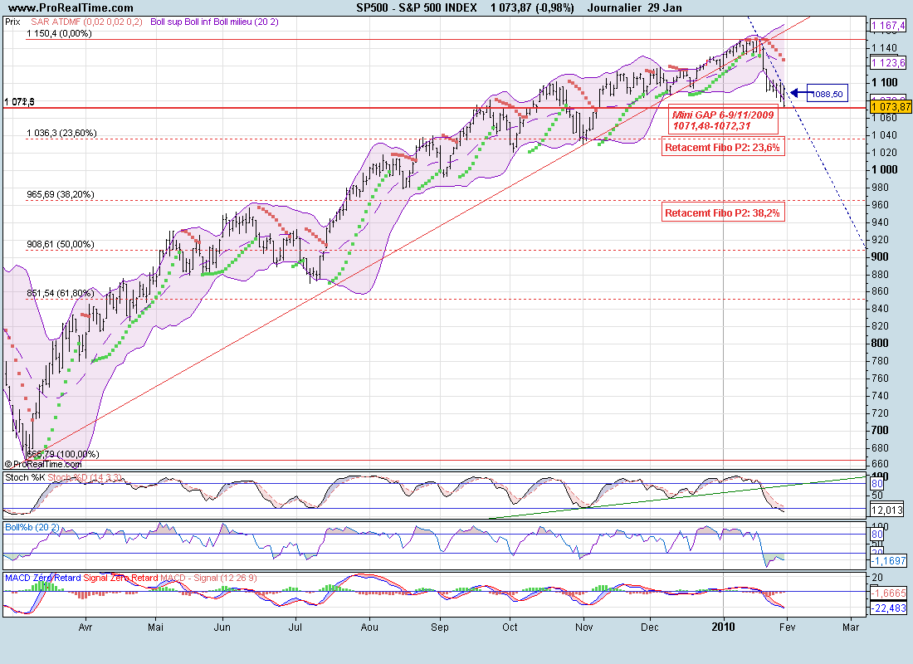Select the Boll%b (20 2) indicator label
This screenshot has width=913, height=664.
[x=32, y=527]
